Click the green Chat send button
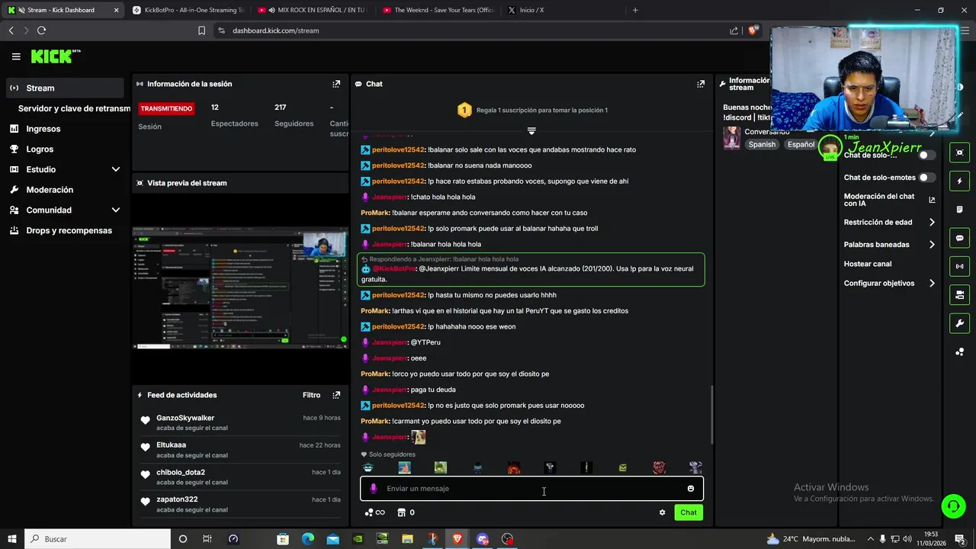 (689, 512)
